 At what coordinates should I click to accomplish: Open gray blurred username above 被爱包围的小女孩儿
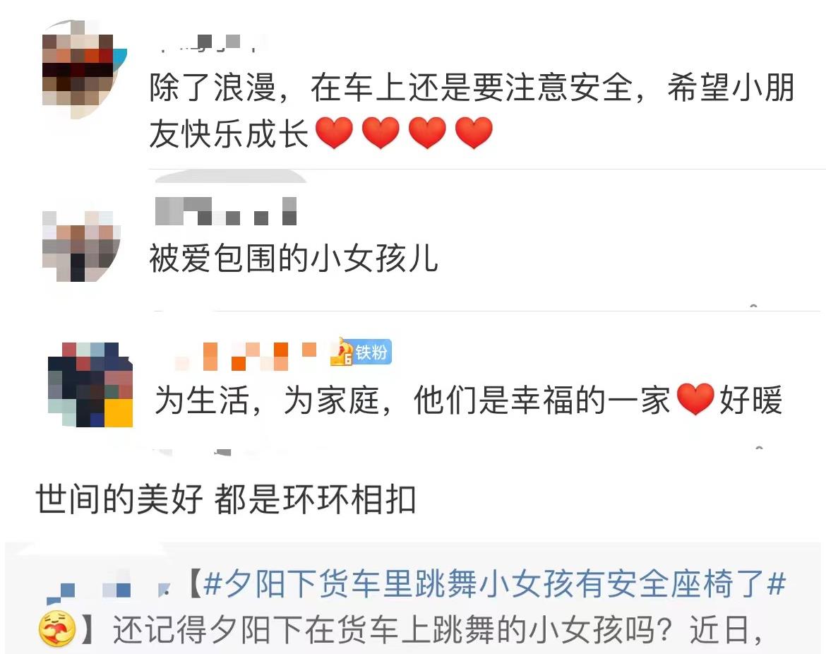tap(226, 210)
